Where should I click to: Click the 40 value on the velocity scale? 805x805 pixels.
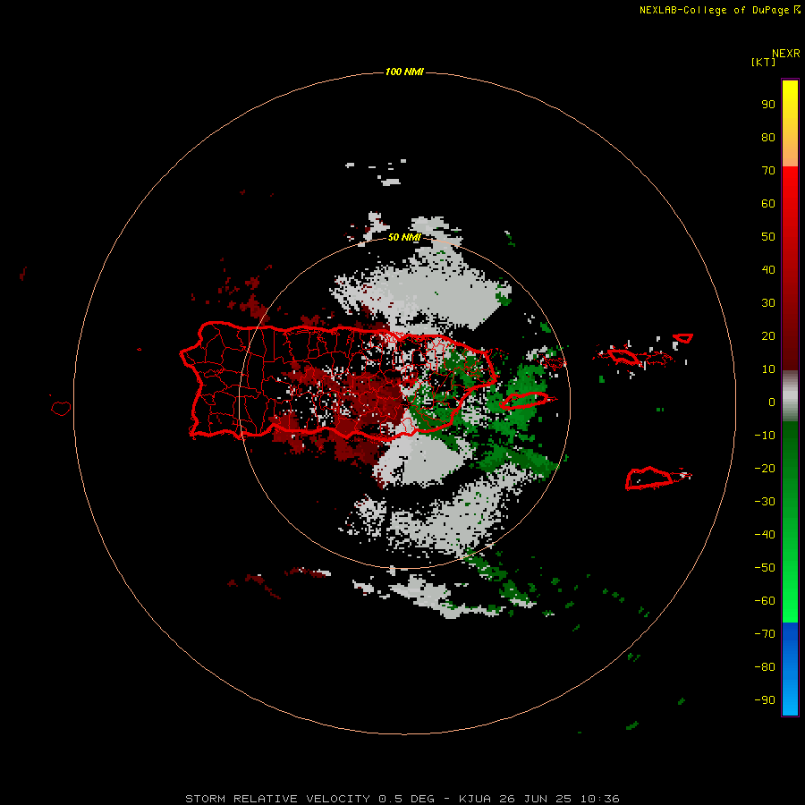click(768, 270)
